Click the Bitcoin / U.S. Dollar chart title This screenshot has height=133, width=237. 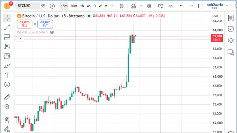[53, 16]
